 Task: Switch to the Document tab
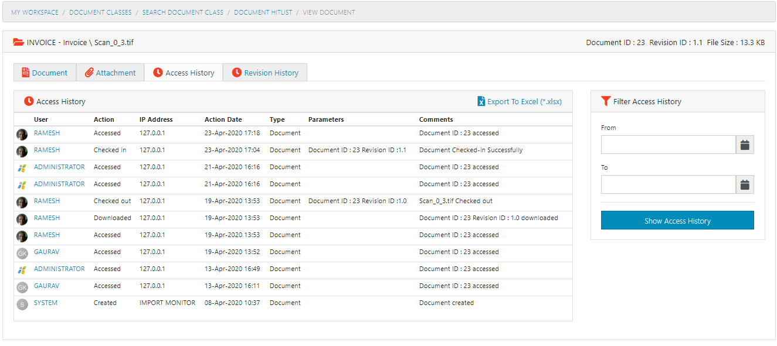[45, 72]
